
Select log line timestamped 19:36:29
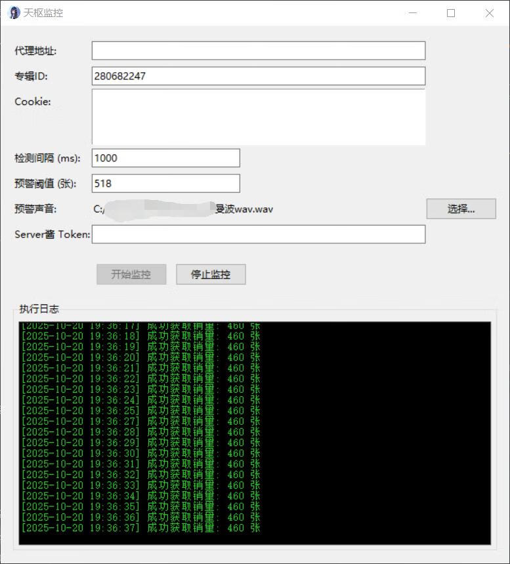pyautogui.click(x=140, y=443)
